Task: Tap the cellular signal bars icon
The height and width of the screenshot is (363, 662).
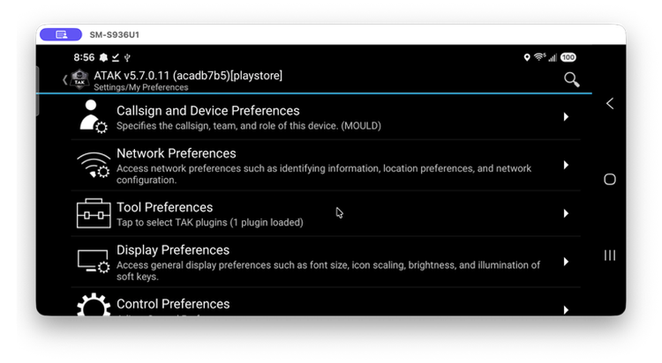Action: tap(553, 58)
